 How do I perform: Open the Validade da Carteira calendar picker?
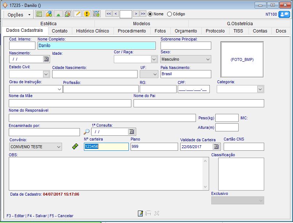pyautogui.click(x=216, y=147)
